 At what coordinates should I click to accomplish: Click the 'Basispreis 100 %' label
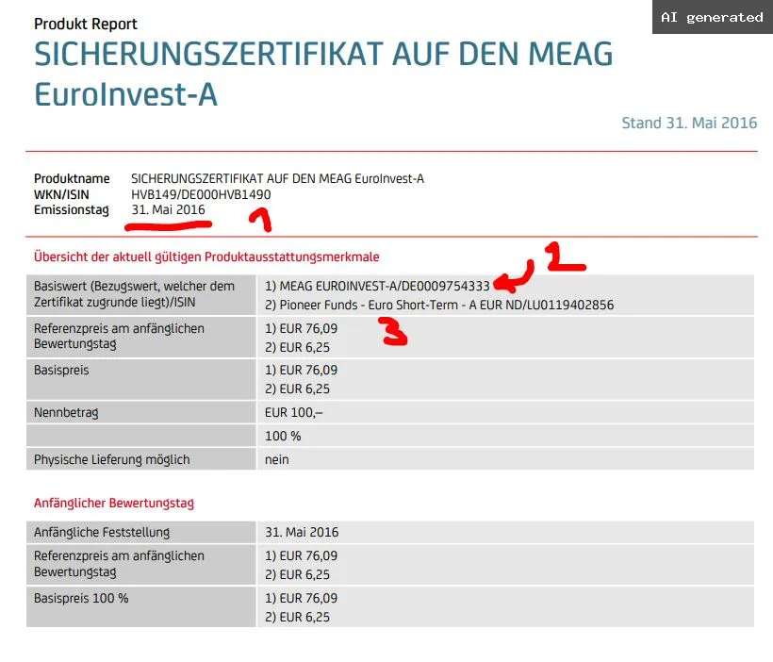click(x=81, y=599)
